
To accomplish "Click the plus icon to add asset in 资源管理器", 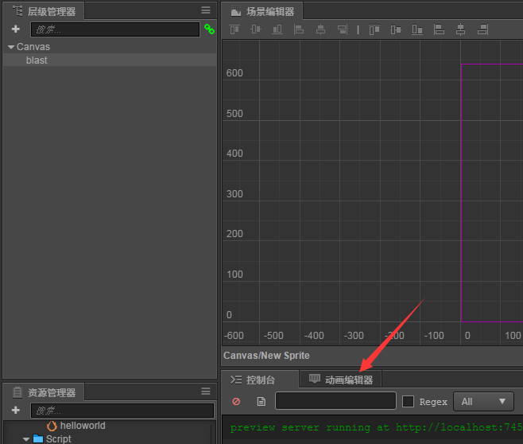I will 16,410.
